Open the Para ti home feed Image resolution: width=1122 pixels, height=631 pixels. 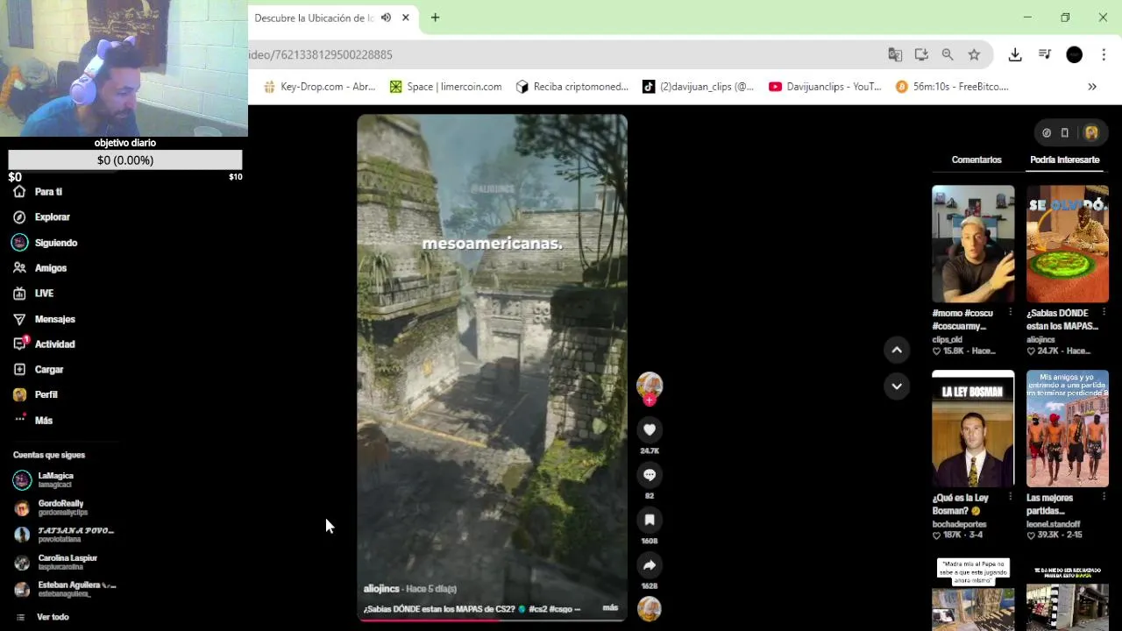point(38,192)
